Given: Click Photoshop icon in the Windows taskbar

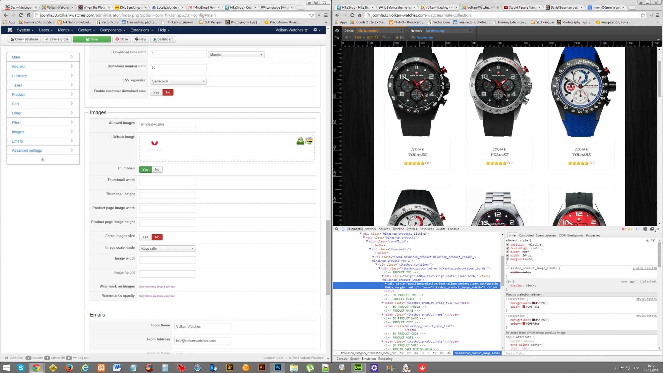Looking at the screenshot, I should click(x=278, y=367).
